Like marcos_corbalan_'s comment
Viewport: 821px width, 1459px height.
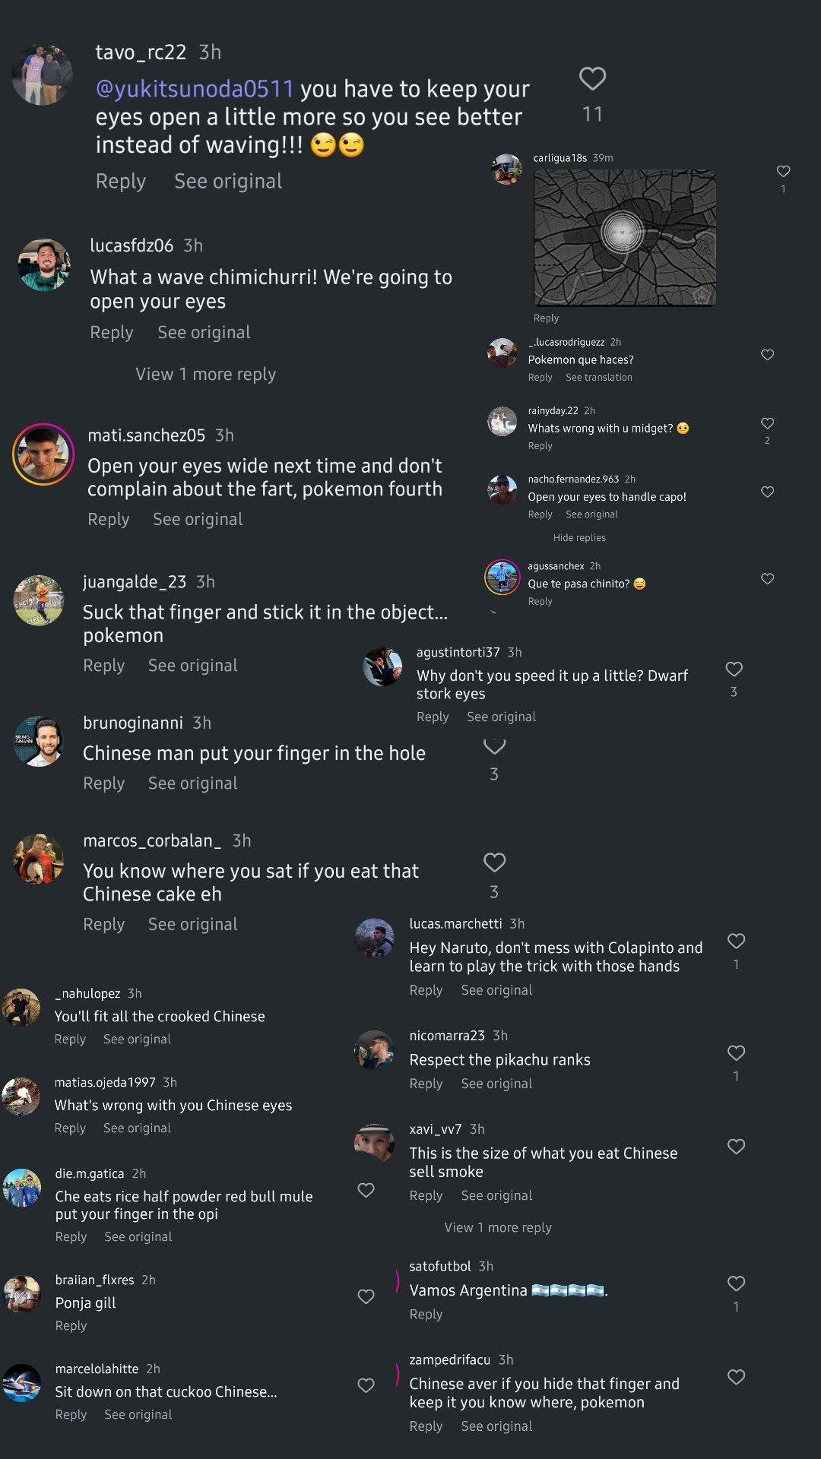(x=494, y=862)
